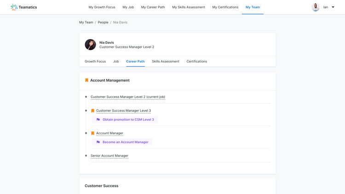Screen dimensions: 345x194
Task: Click the flag icon for Obtain promotion to CSM Level 3
Action: click(98, 120)
